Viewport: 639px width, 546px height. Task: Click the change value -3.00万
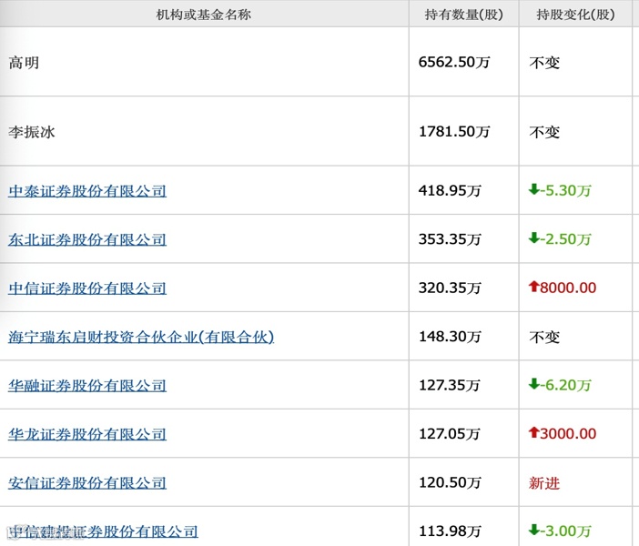[566, 531]
